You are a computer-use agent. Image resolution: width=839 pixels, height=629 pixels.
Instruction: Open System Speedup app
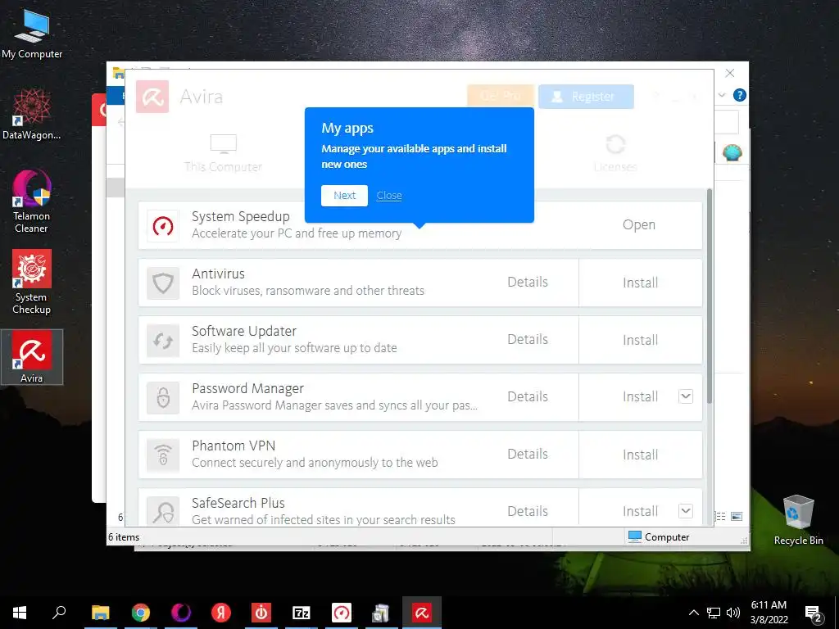click(639, 224)
